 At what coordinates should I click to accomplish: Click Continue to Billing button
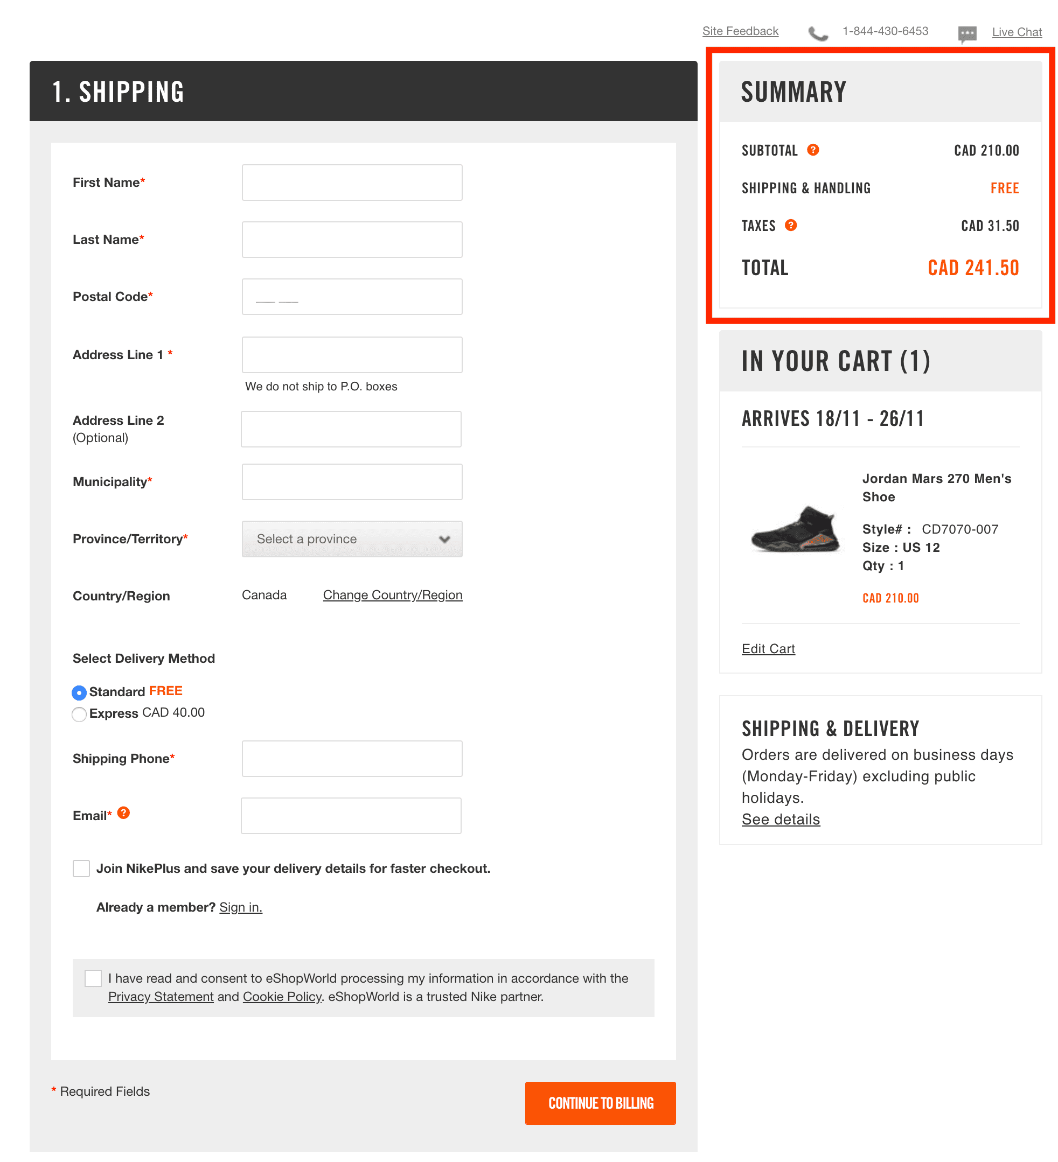(600, 1103)
